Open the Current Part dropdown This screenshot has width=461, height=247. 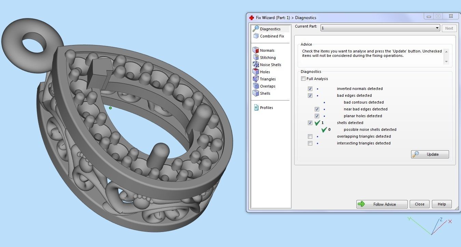click(x=380, y=28)
